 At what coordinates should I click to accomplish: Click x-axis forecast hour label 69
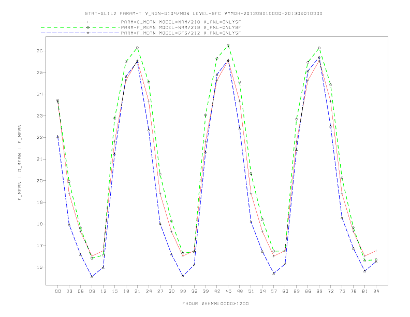tap(319, 291)
